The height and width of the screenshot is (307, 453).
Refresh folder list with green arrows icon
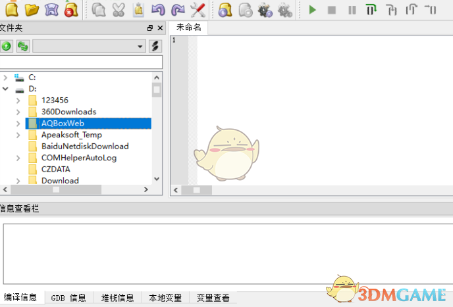pyautogui.click(x=23, y=46)
